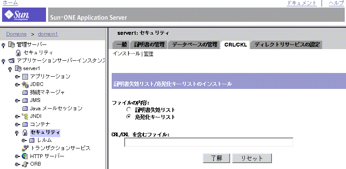346x169 pixels.
Task: Click the JMS folder icon
Action: [x=25, y=100]
